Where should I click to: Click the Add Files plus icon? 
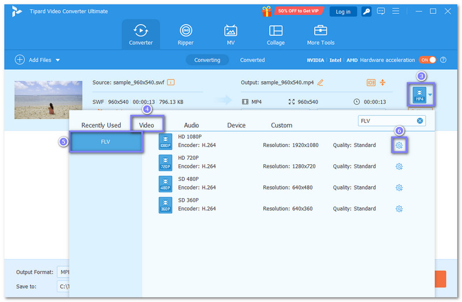point(20,60)
